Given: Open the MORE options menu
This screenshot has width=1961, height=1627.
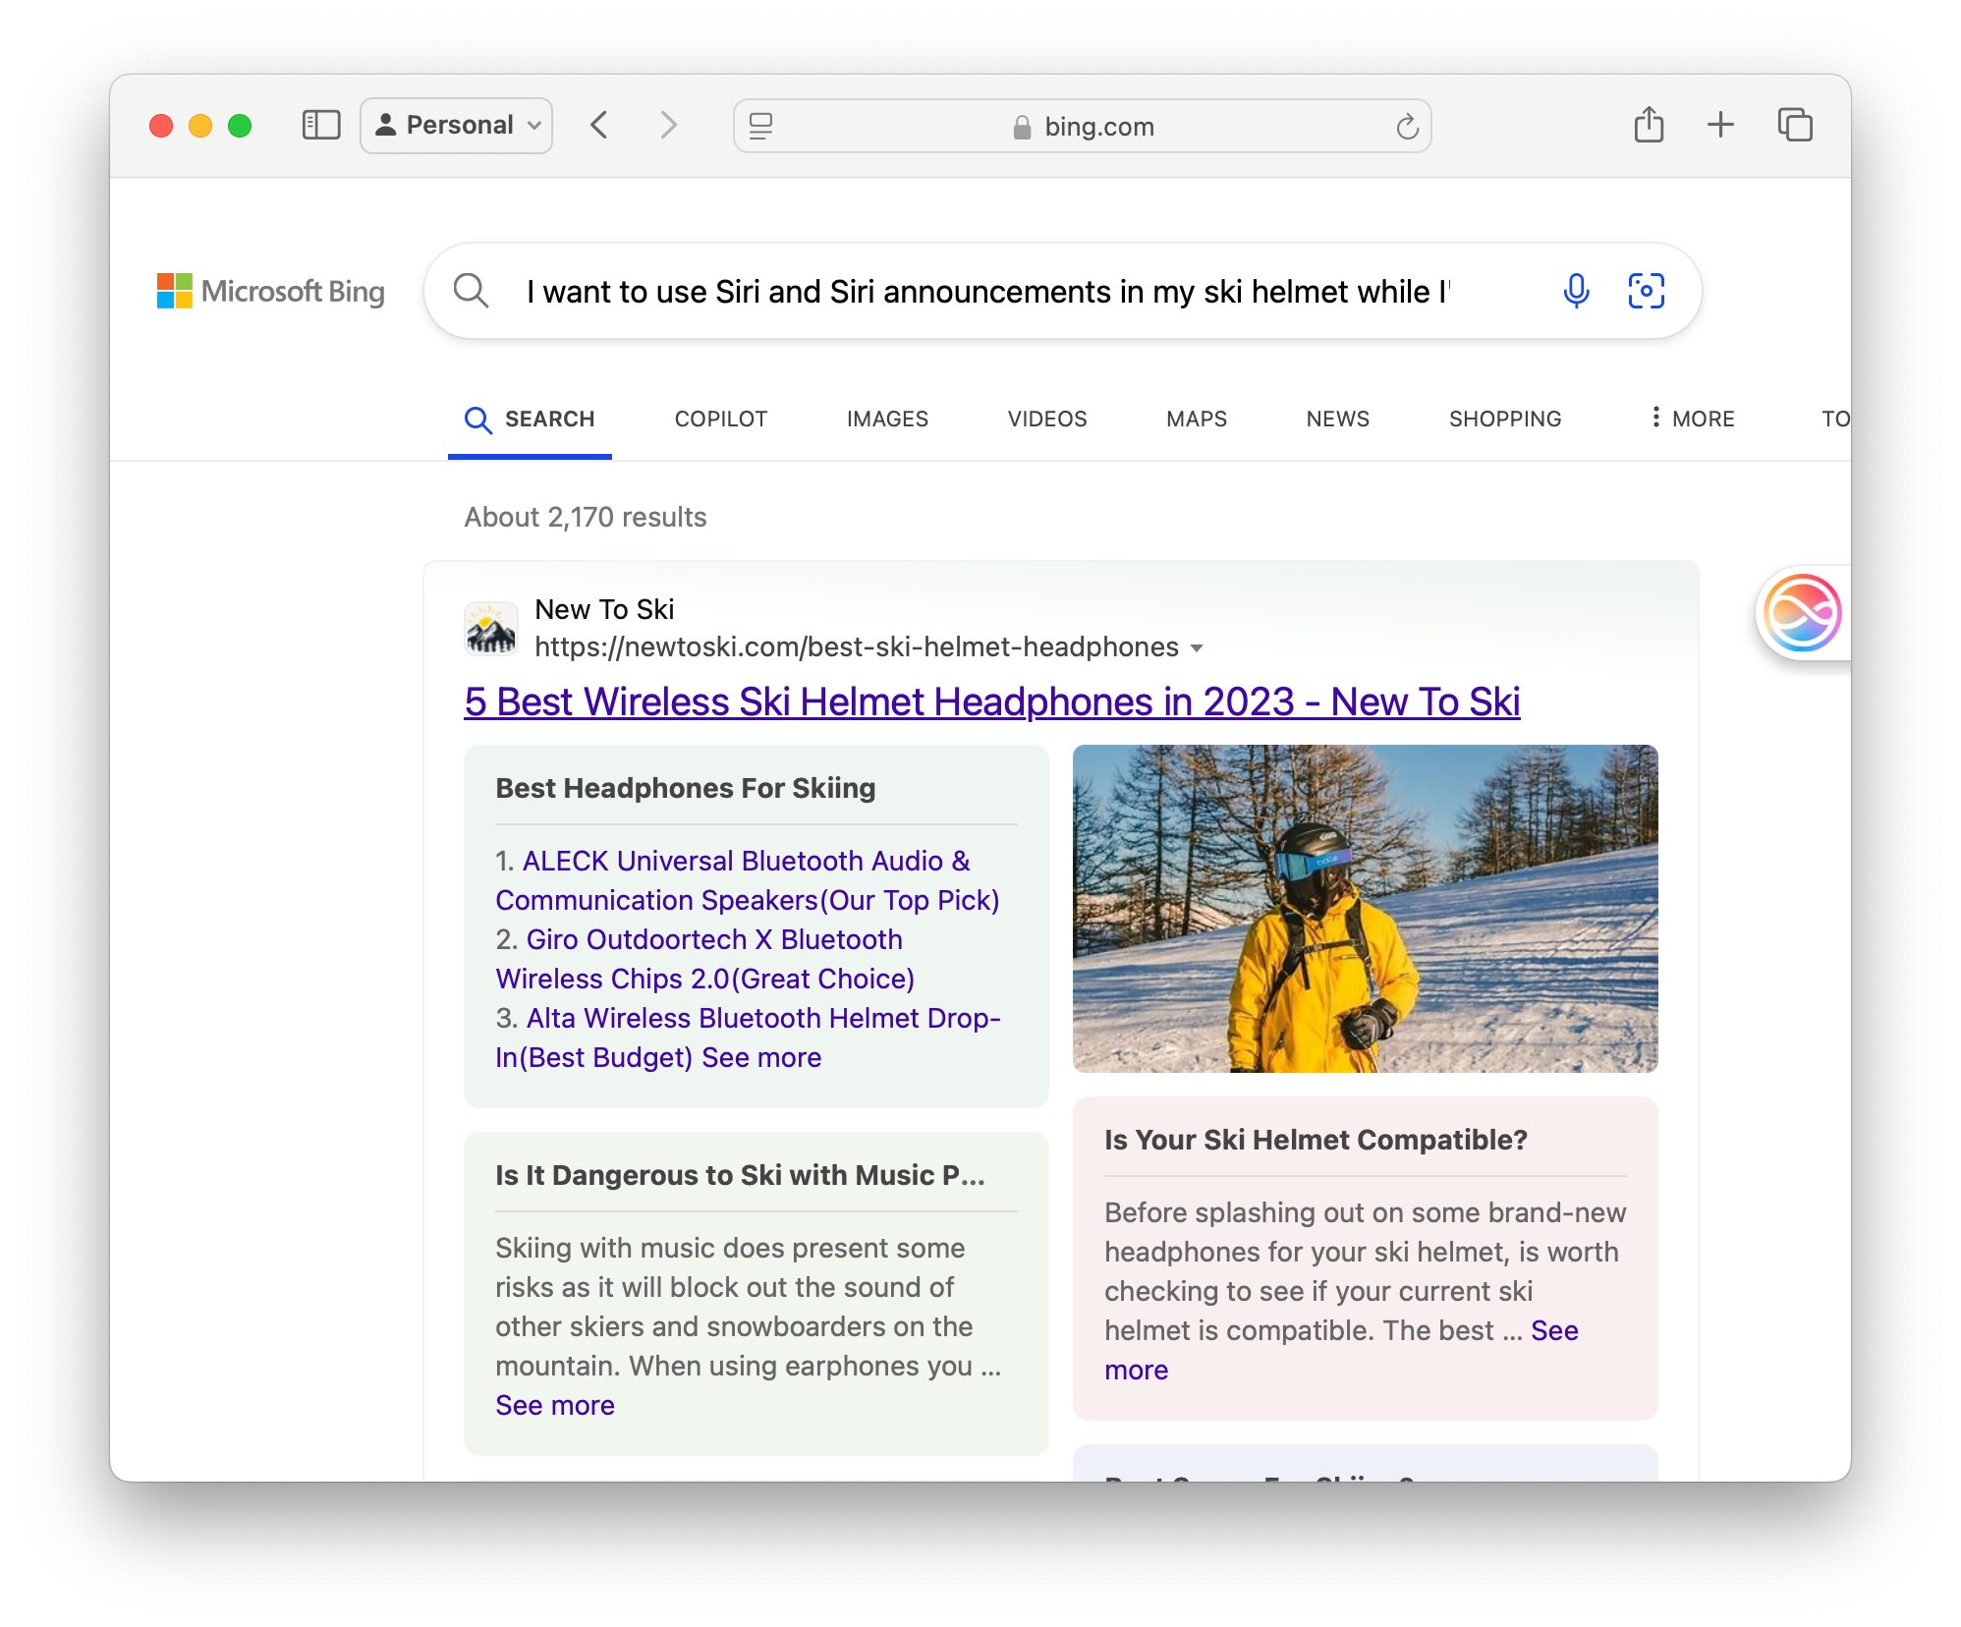Looking at the screenshot, I should click(x=1691, y=419).
